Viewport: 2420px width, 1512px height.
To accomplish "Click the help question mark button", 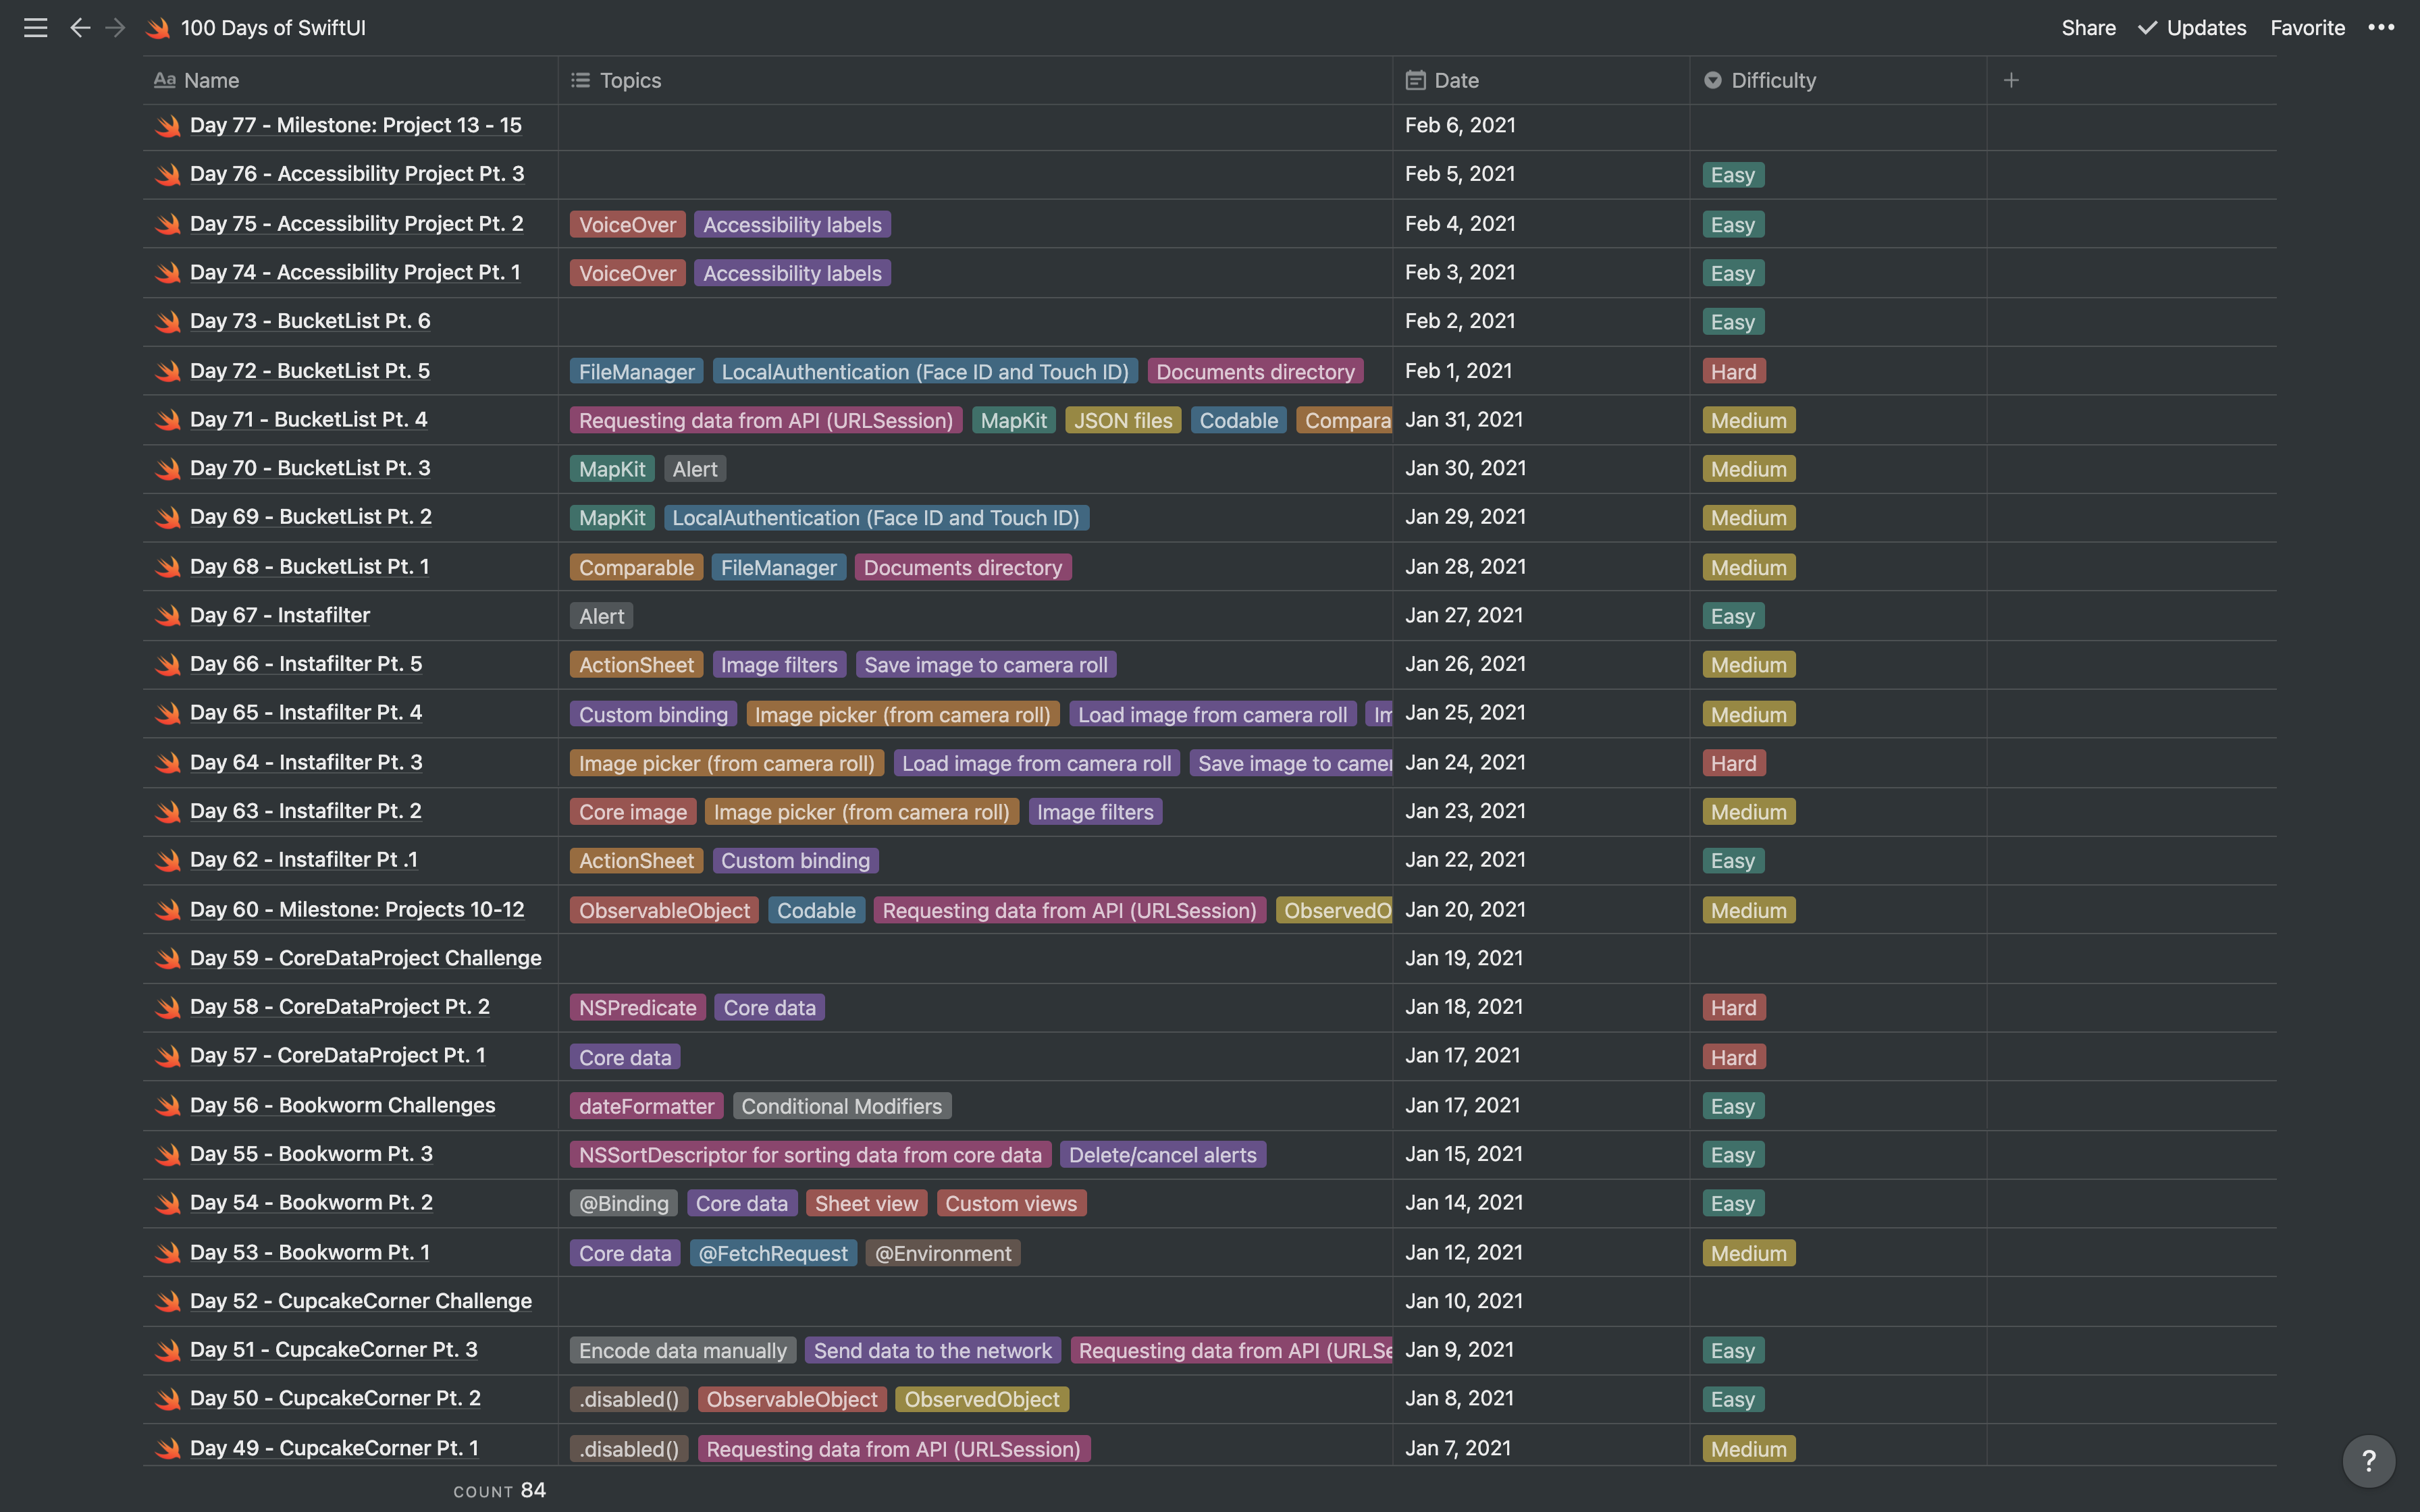I will pyautogui.click(x=2367, y=1461).
